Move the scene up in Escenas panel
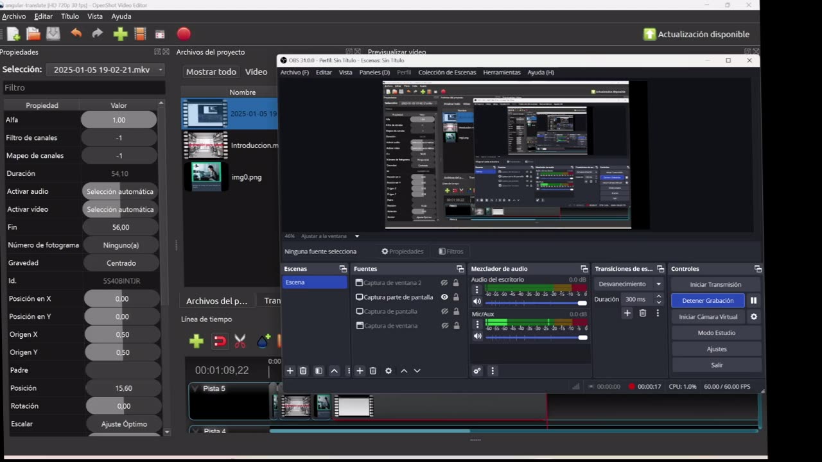 tap(334, 371)
